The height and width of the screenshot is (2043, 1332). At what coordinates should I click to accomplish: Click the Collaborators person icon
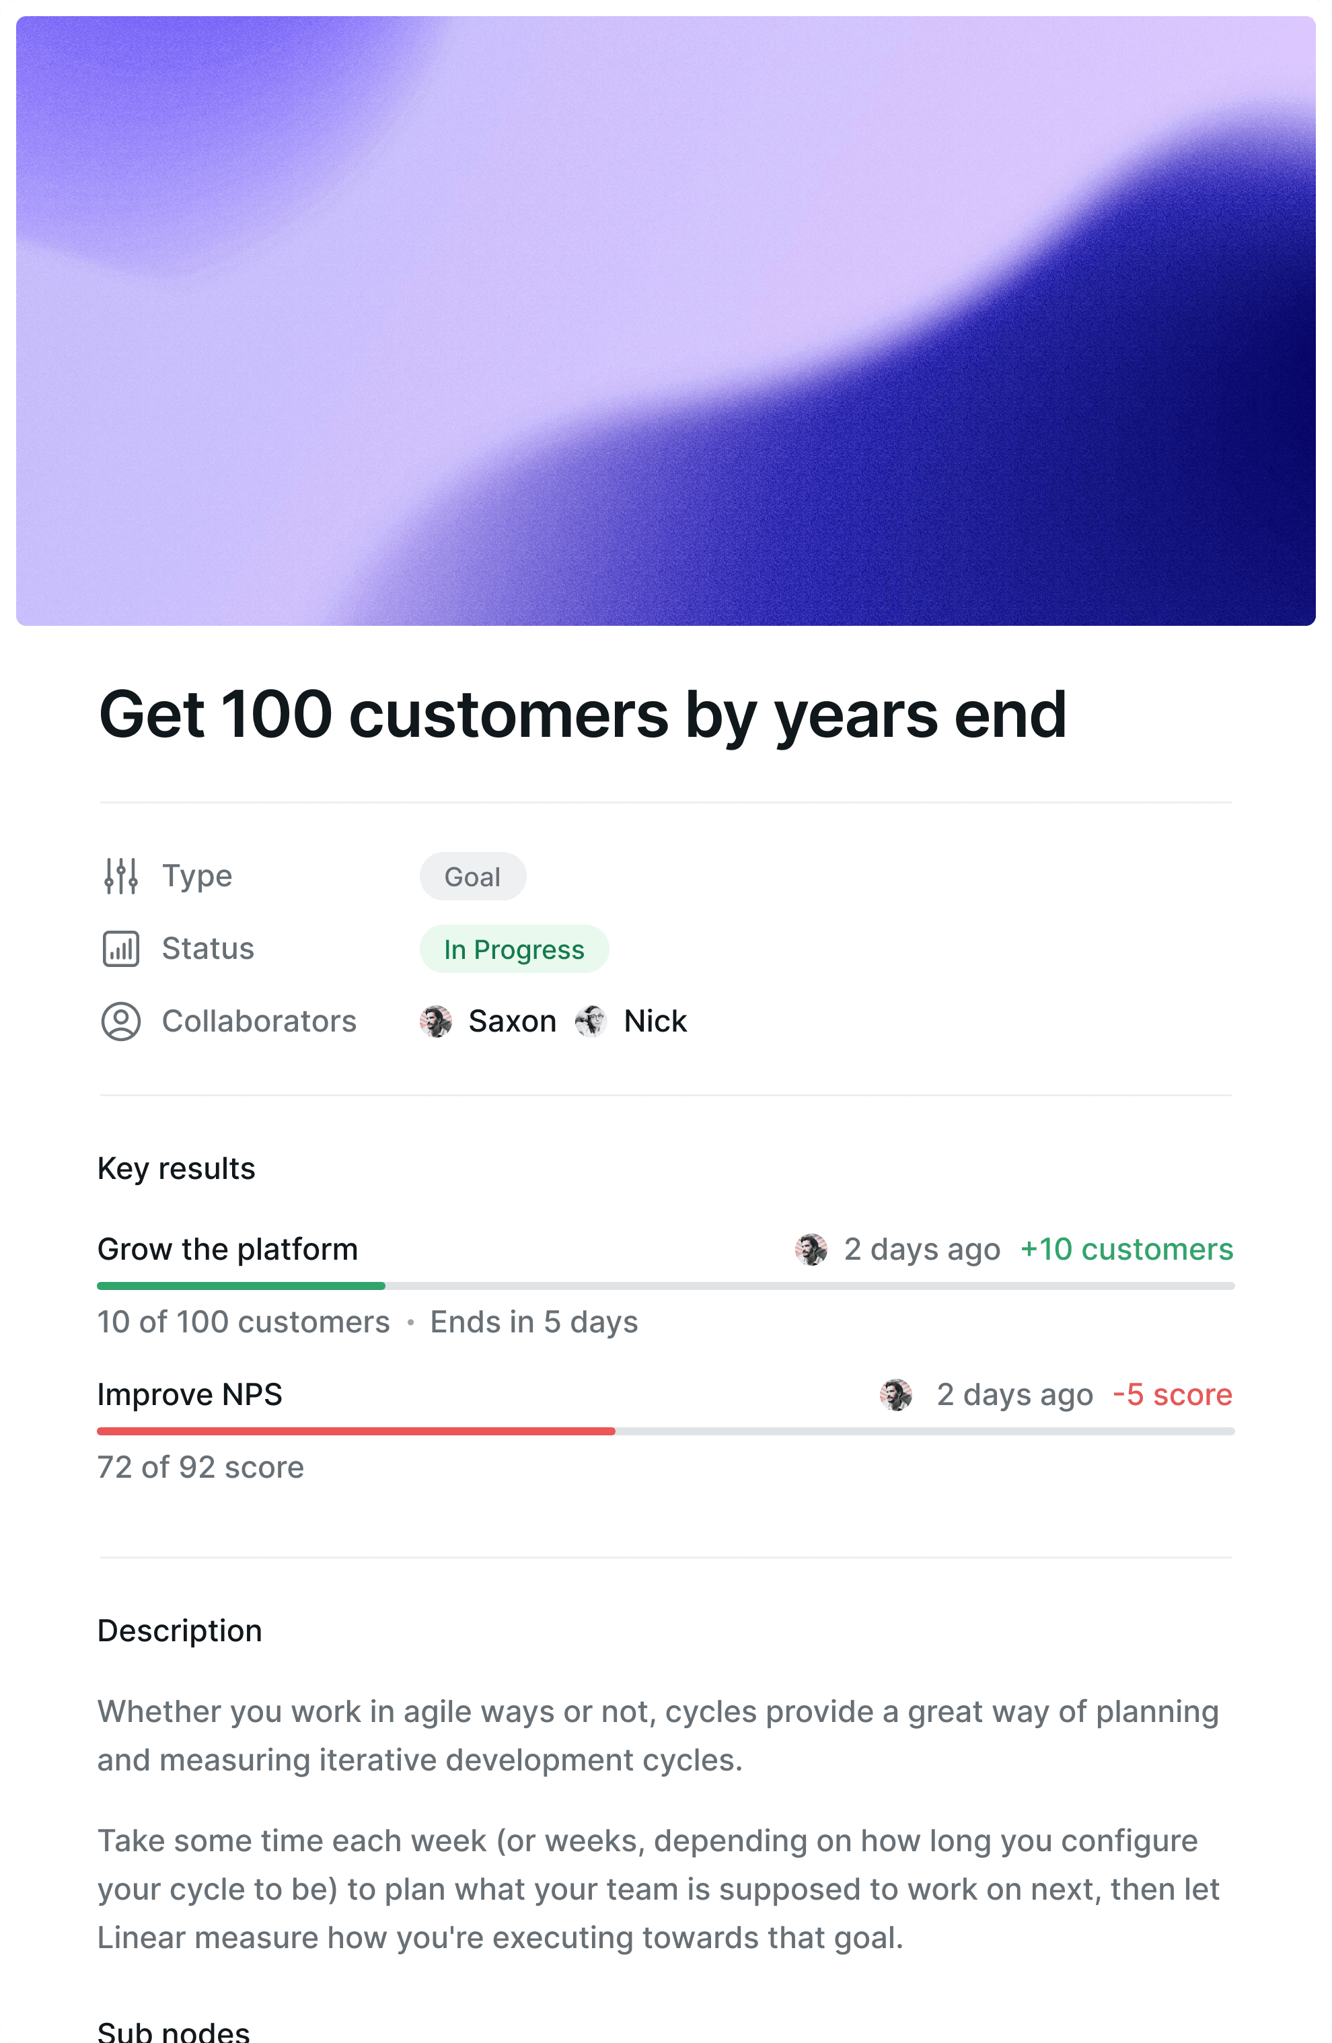pos(121,1021)
